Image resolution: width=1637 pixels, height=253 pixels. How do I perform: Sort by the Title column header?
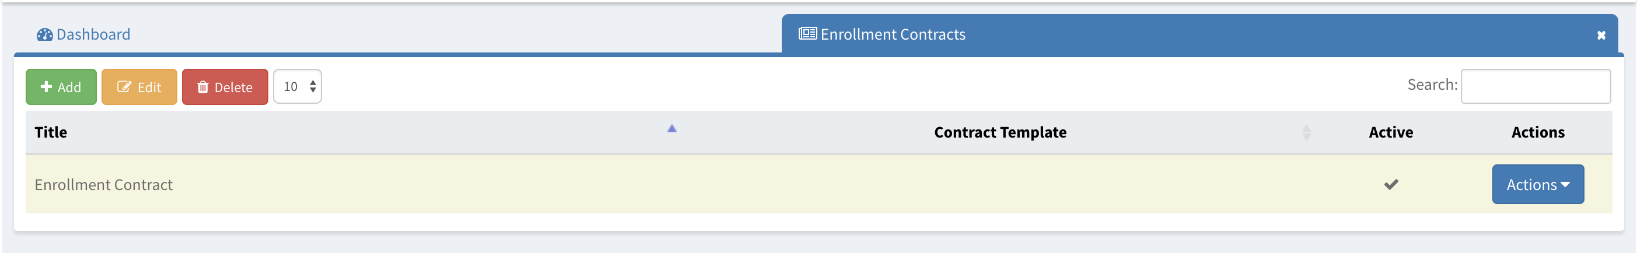point(51,132)
